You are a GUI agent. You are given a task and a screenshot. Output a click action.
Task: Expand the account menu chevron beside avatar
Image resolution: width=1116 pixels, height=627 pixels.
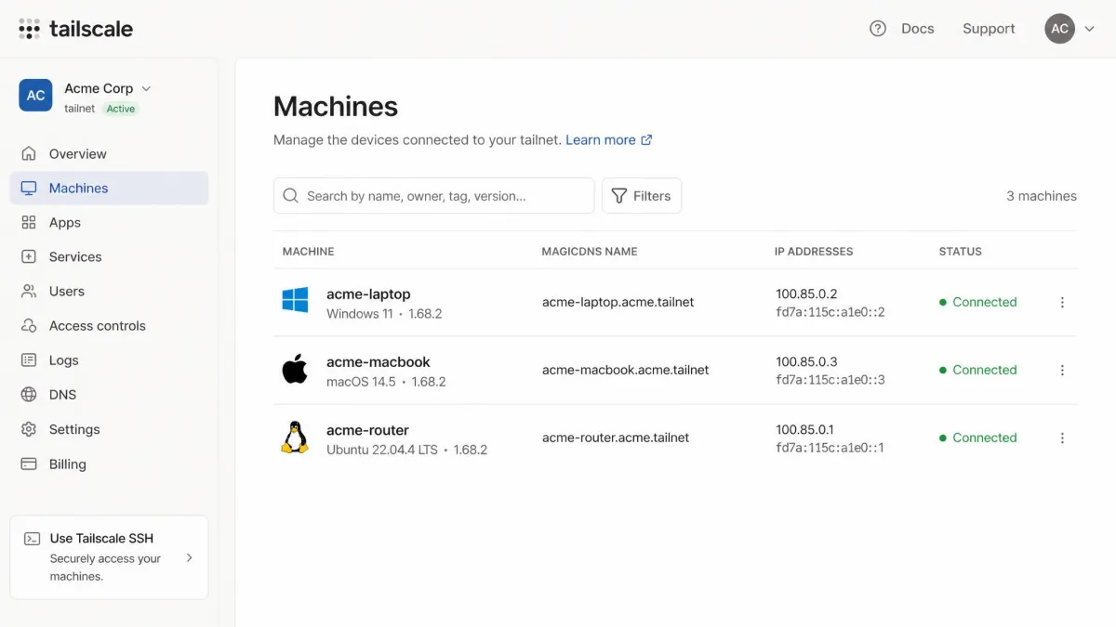[1090, 29]
